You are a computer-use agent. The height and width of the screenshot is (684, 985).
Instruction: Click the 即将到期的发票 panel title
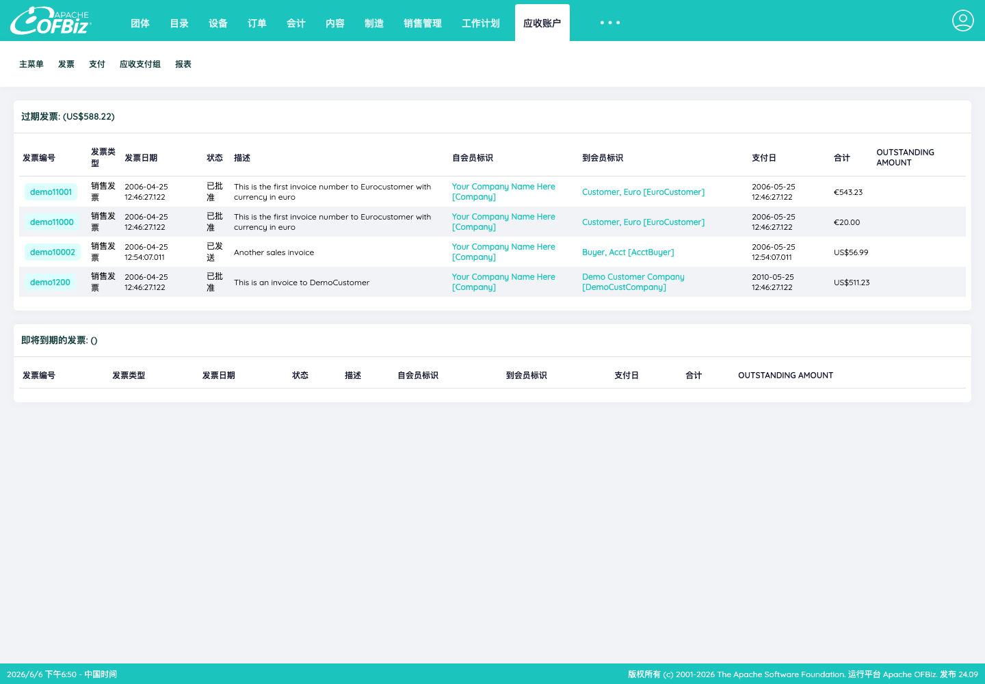(x=59, y=341)
